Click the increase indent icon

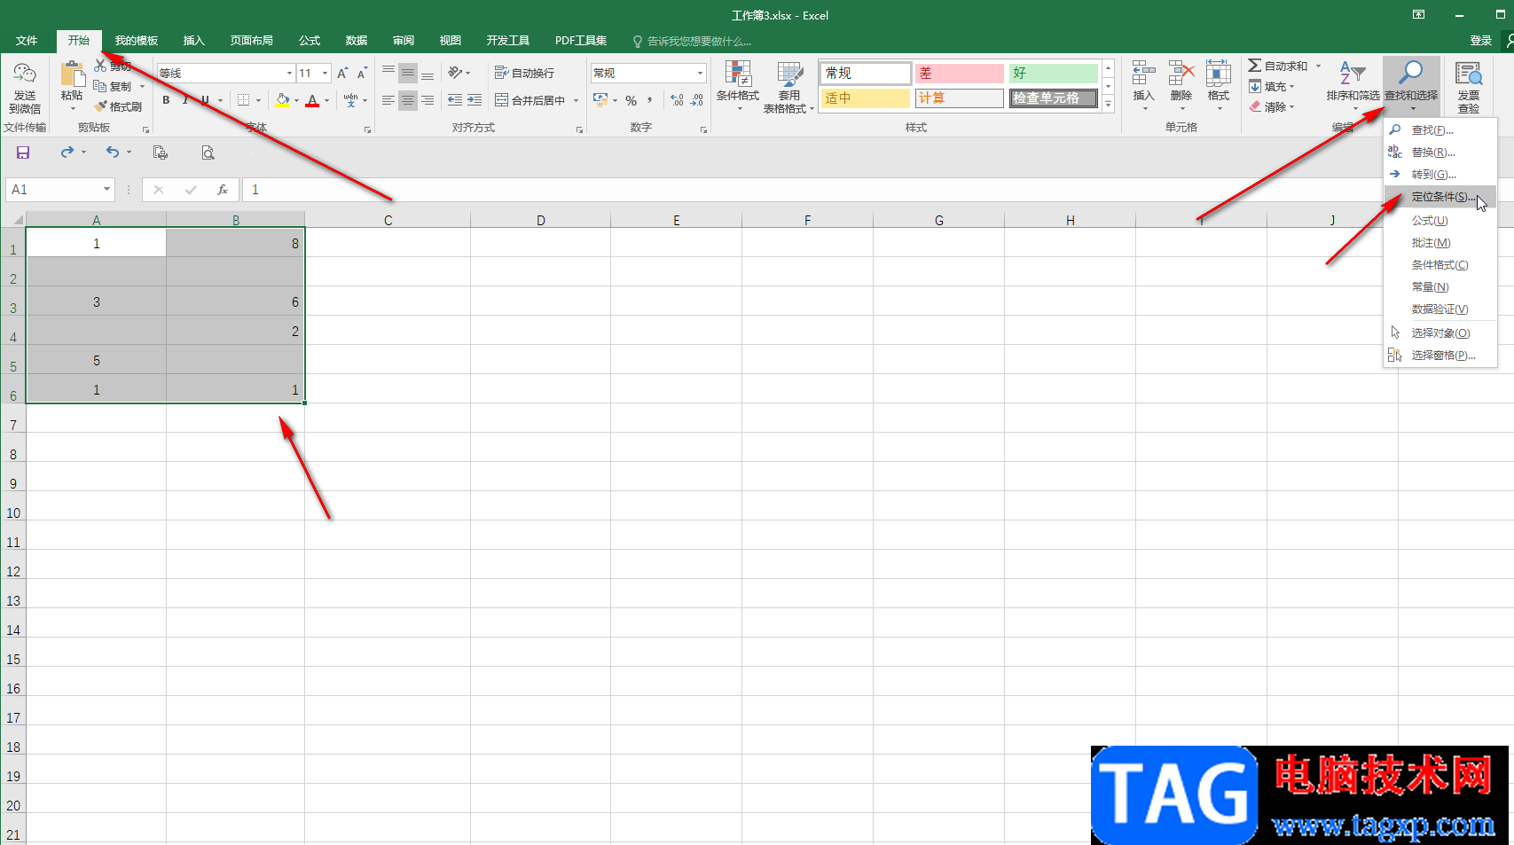[x=475, y=100]
